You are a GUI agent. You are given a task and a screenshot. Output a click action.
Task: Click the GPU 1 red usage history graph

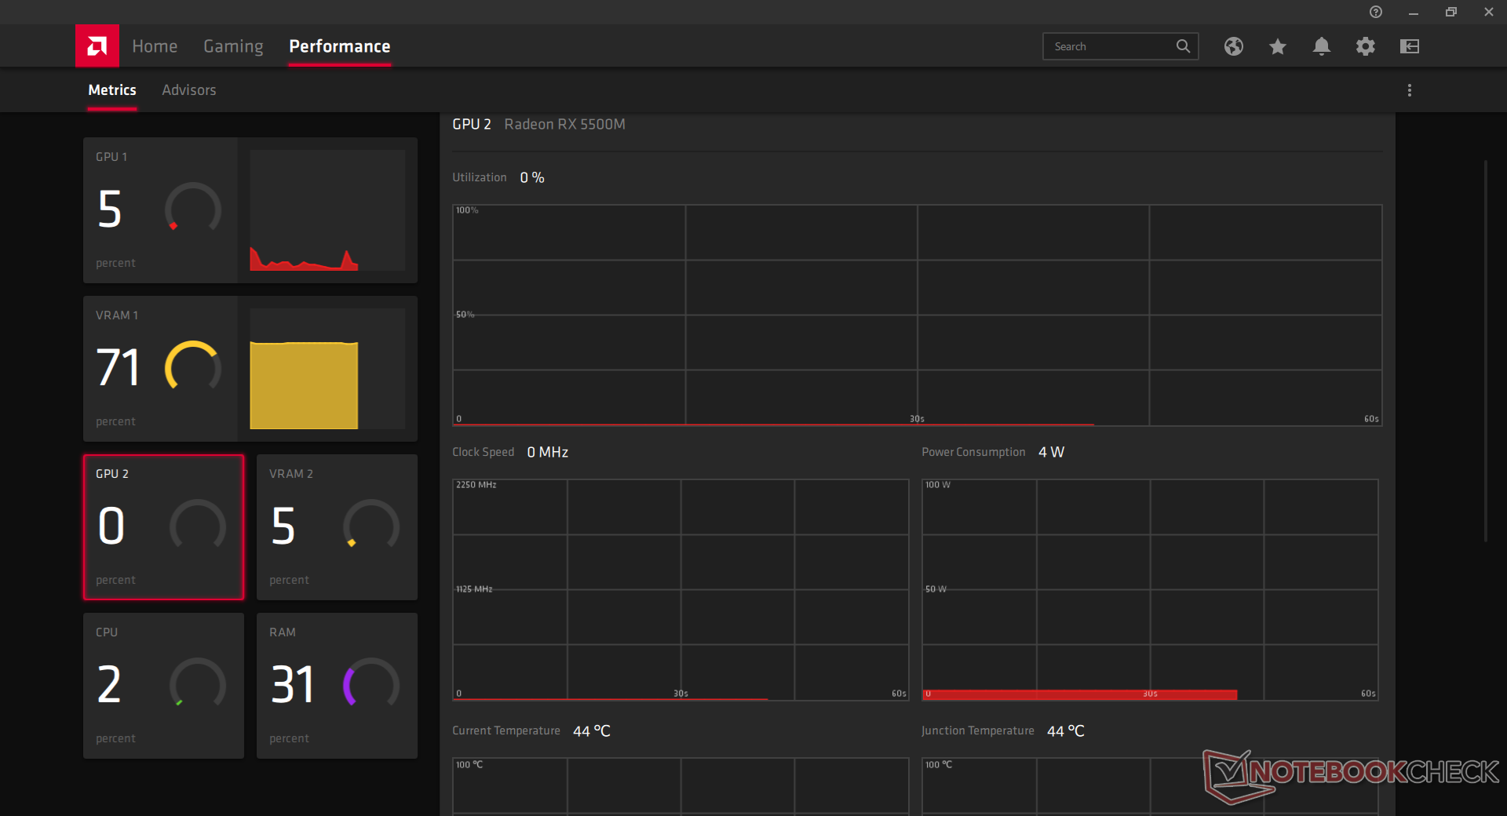(x=327, y=210)
